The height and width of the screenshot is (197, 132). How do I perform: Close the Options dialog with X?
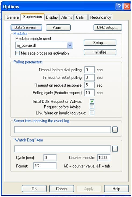coord(127,6)
